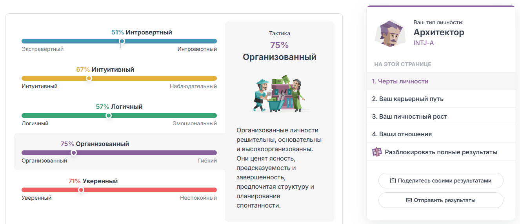Click the Поделитесь своими результатами button
The height and width of the screenshot is (224, 520).
[x=441, y=181]
